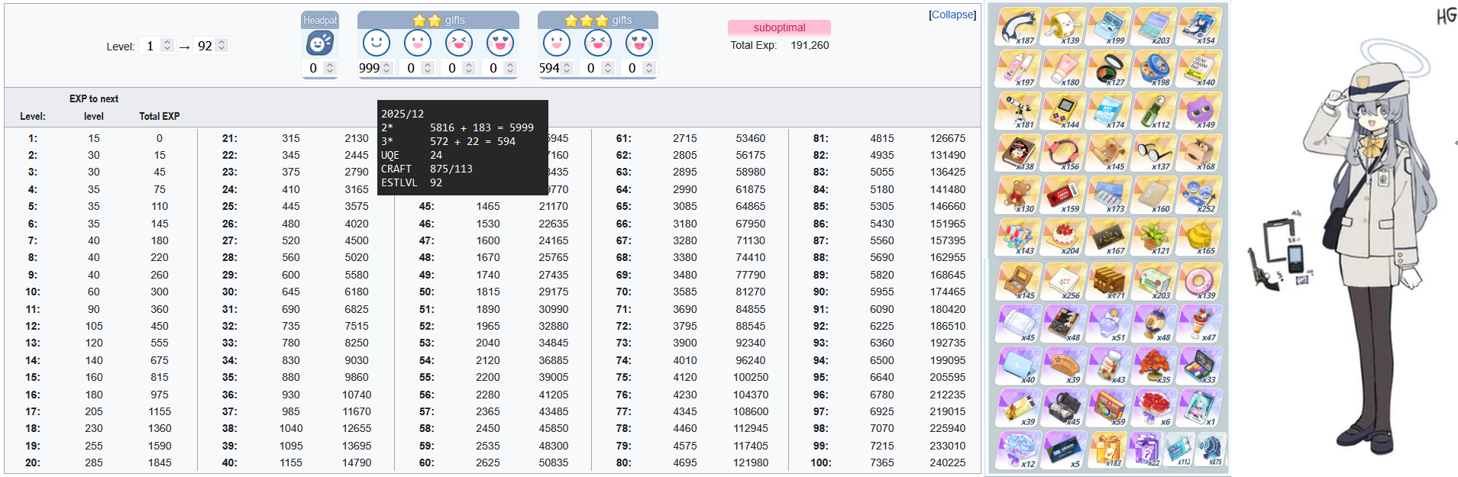
Task: Select the penguin plush gift x187
Action: 1017,27
